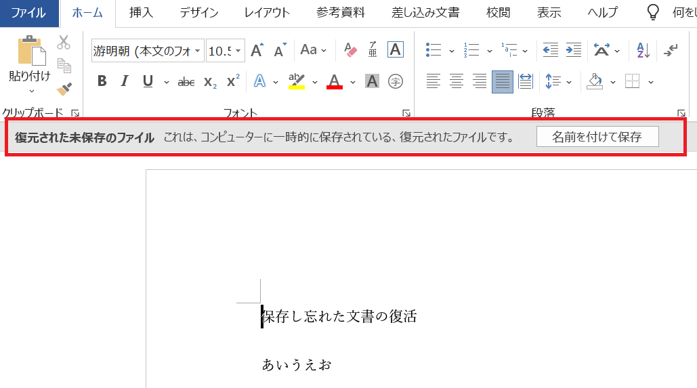This screenshot has width=697, height=388.
Task: Switch to the 校閲 tab
Action: 498,13
